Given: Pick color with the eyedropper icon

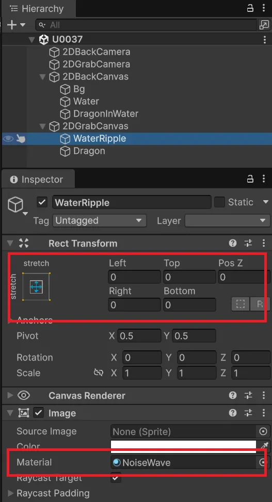Looking at the screenshot, I should tap(264, 446).
